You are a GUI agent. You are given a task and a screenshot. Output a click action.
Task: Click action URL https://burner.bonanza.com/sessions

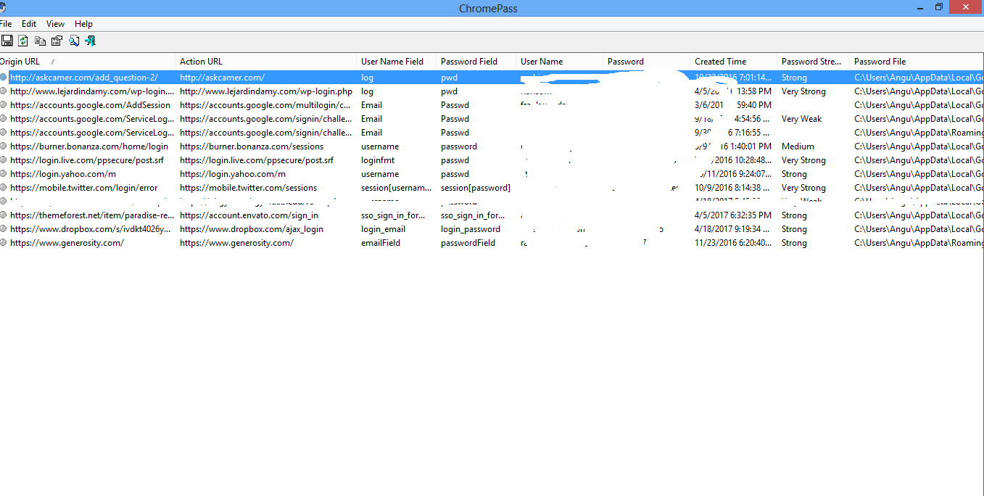pyautogui.click(x=252, y=146)
